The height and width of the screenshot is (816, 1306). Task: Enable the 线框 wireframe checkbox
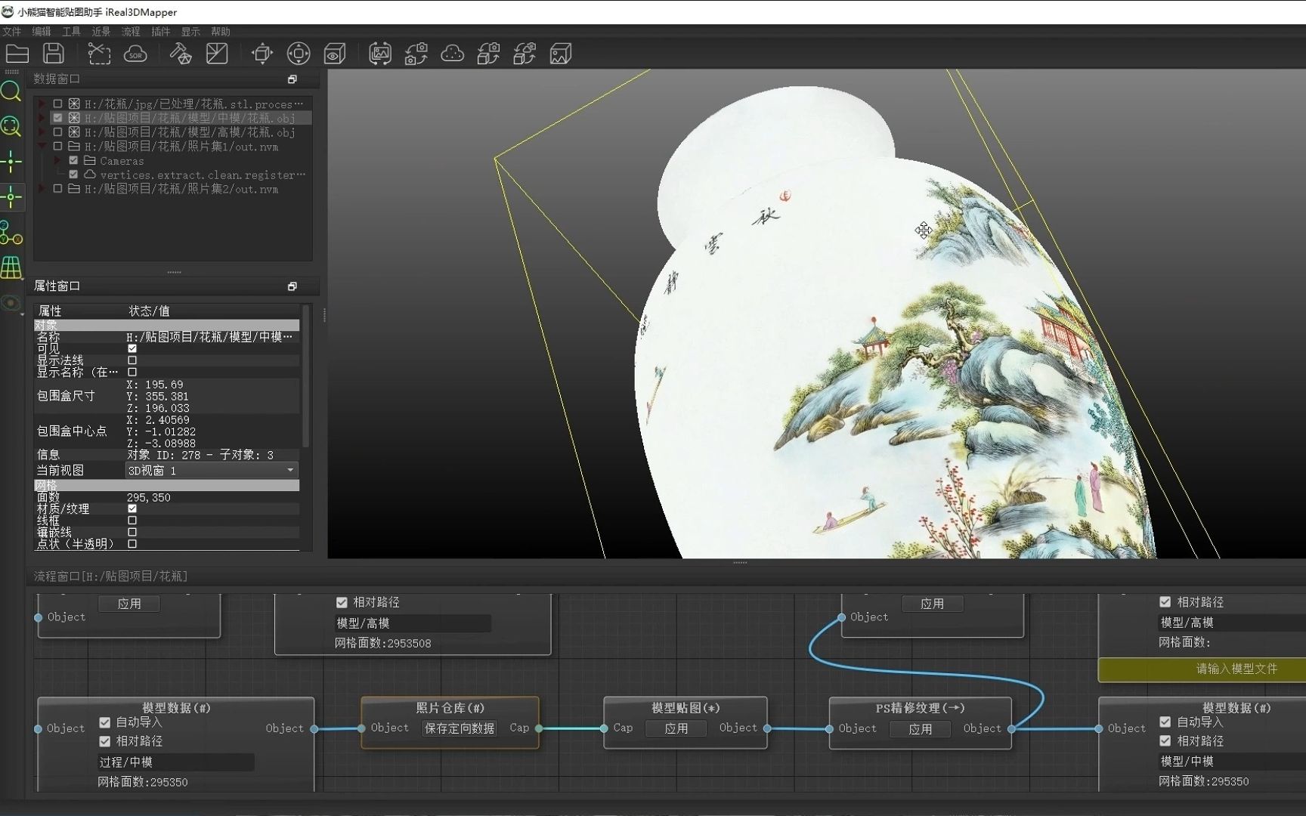pos(132,521)
